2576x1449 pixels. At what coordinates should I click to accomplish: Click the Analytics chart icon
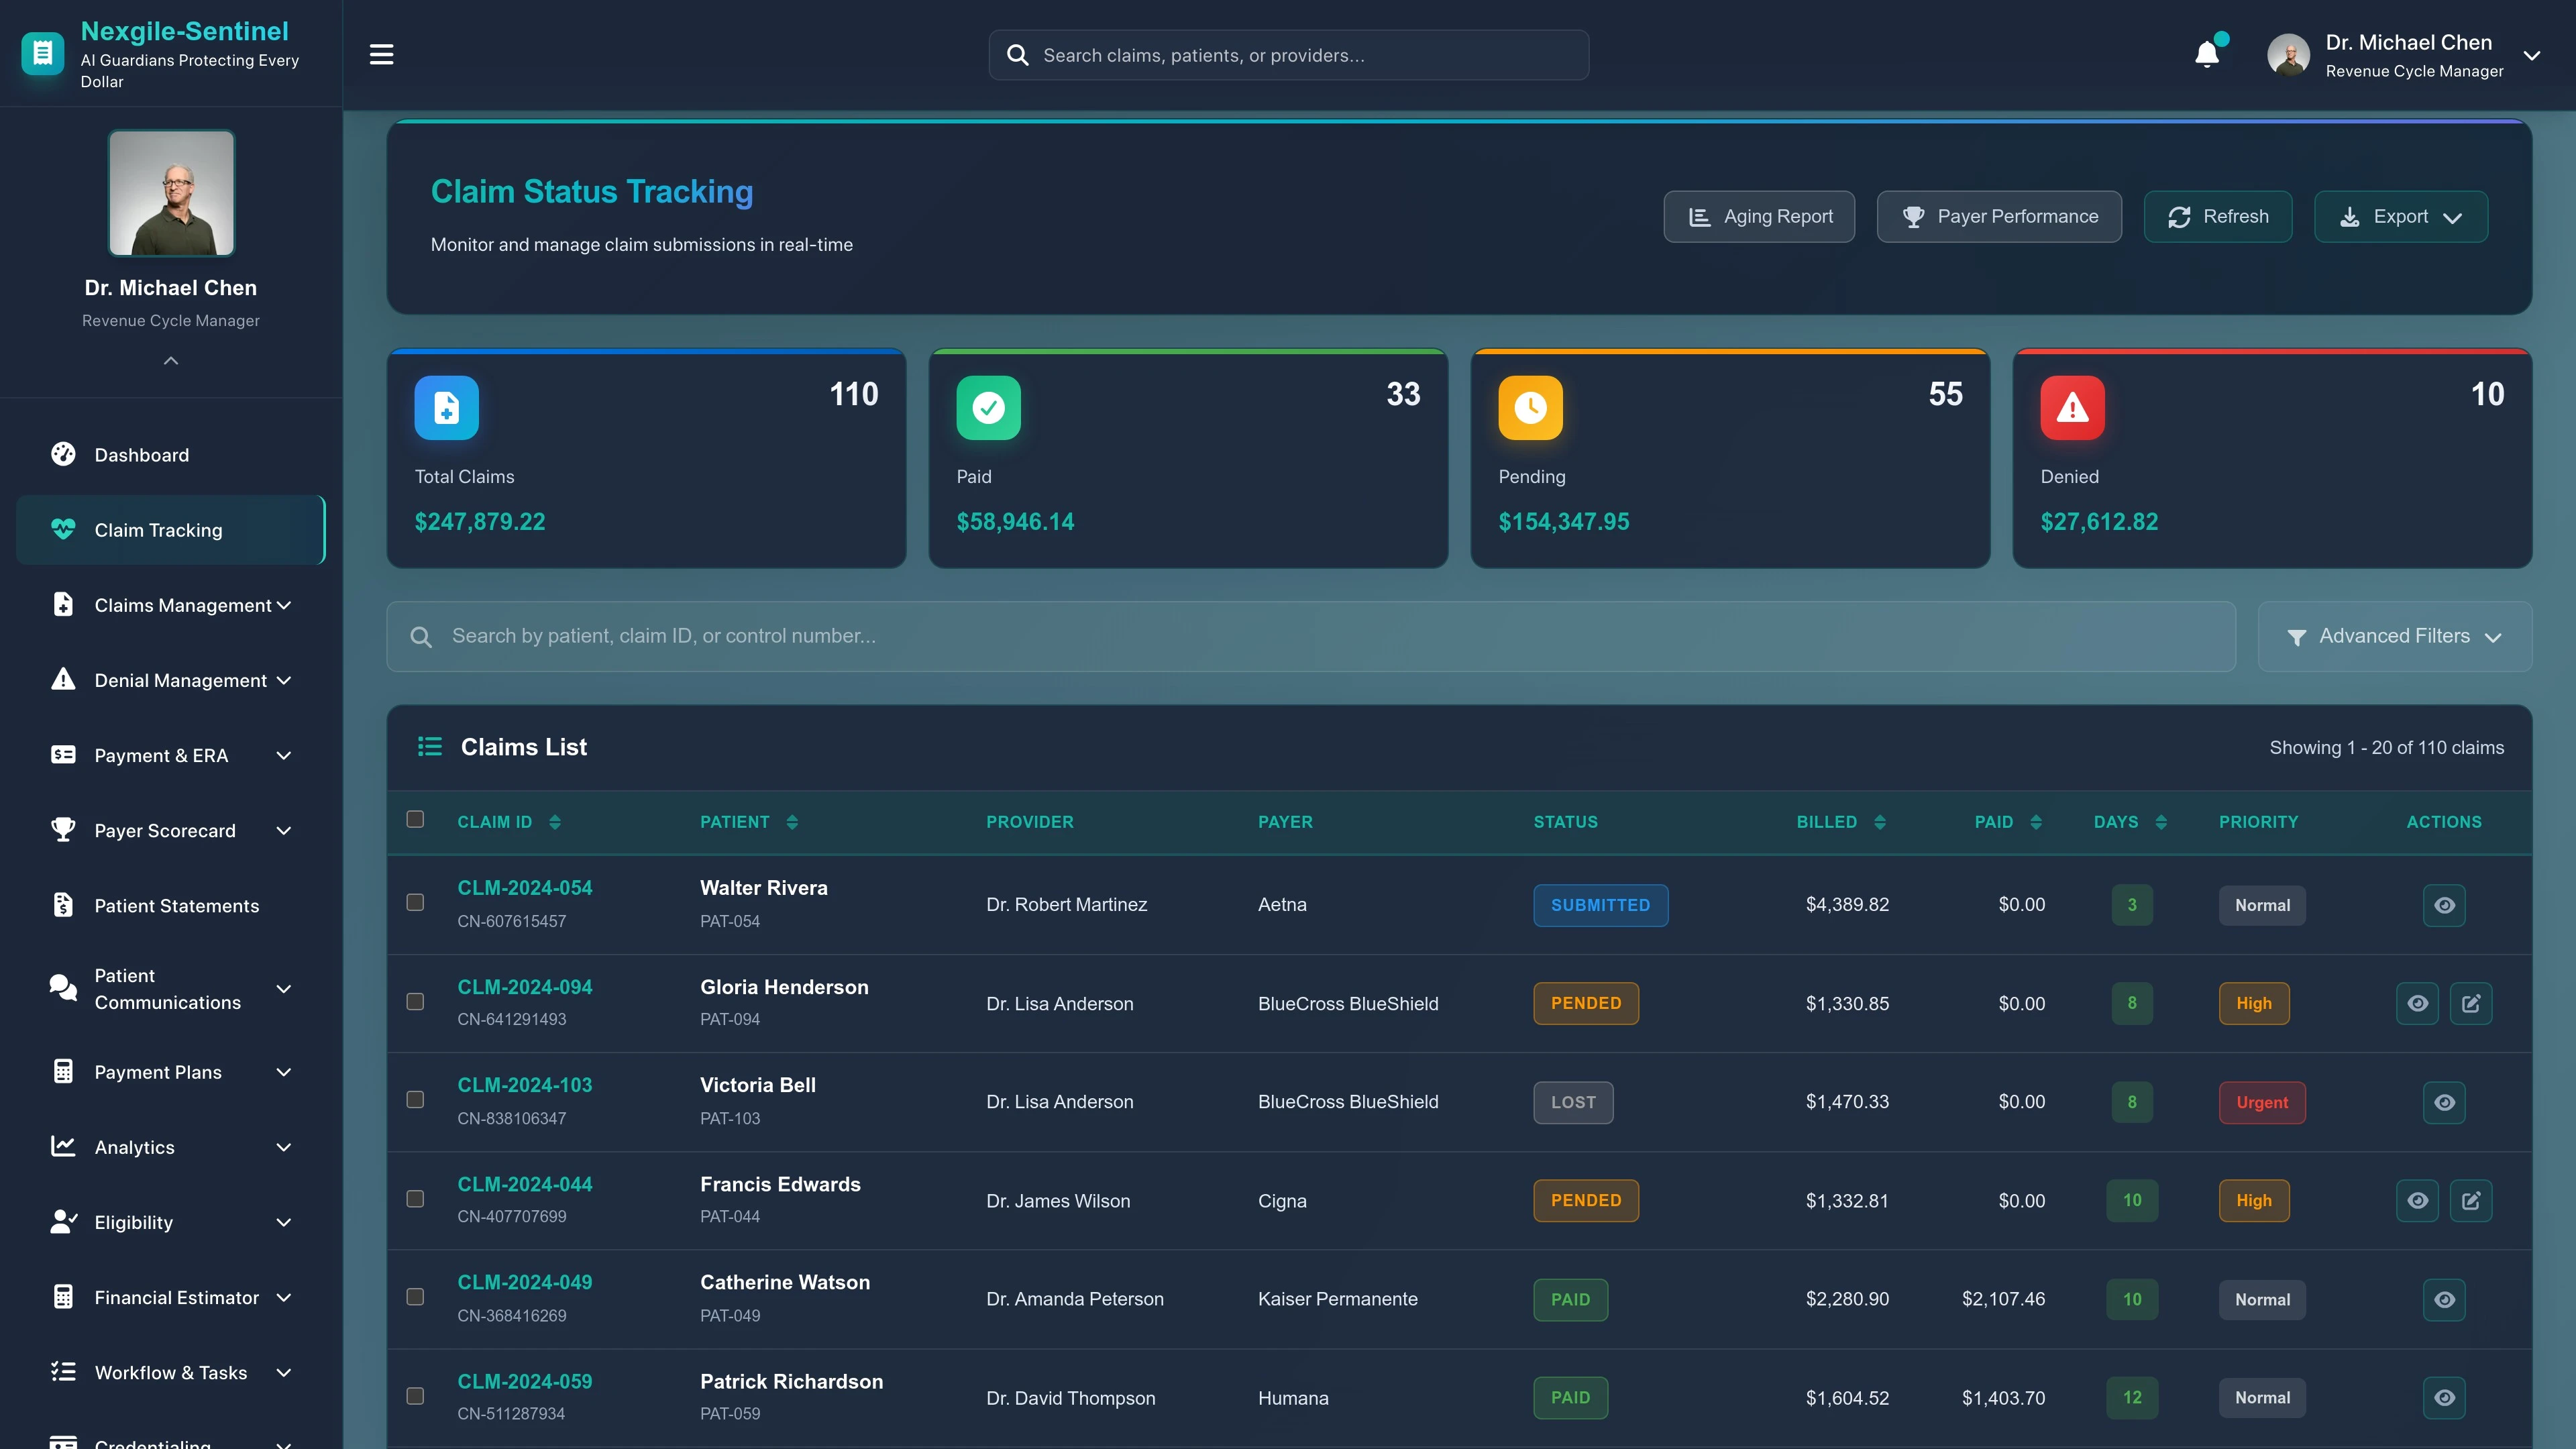[62, 1147]
